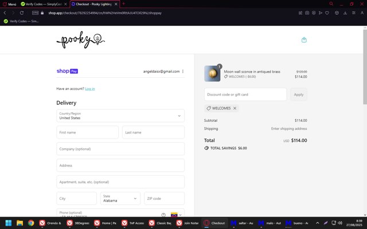Click the Company (optional) field
The width and height of the screenshot is (367, 229).
point(120,149)
